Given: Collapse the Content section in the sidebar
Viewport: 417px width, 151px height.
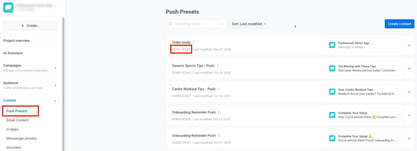Looking at the screenshot, I should [55, 100].
